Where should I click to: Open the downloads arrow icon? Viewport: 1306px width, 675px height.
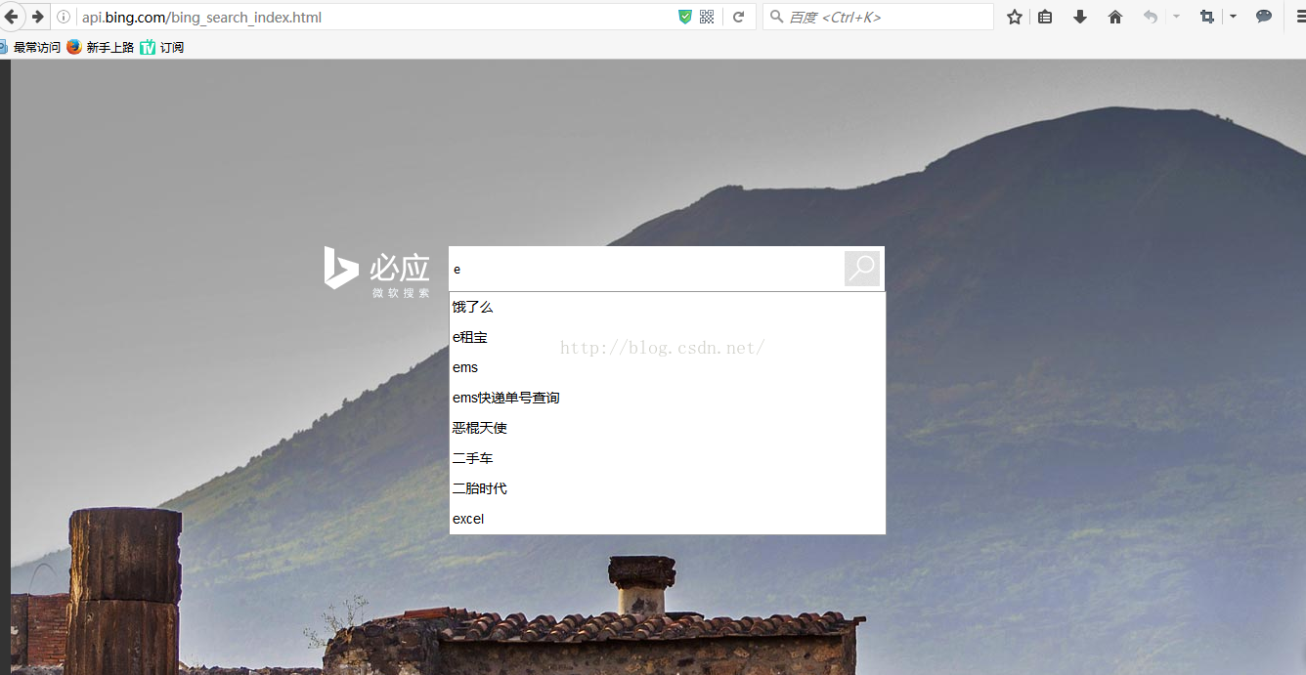[x=1080, y=17]
